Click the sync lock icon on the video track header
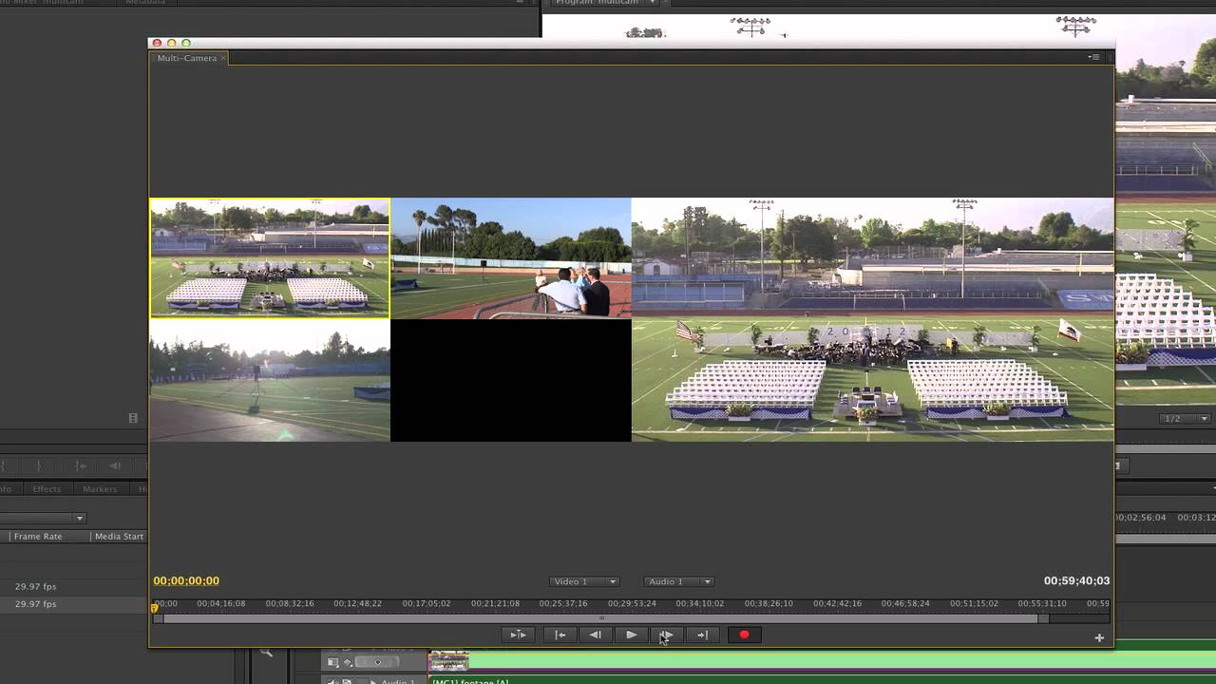 pos(332,662)
